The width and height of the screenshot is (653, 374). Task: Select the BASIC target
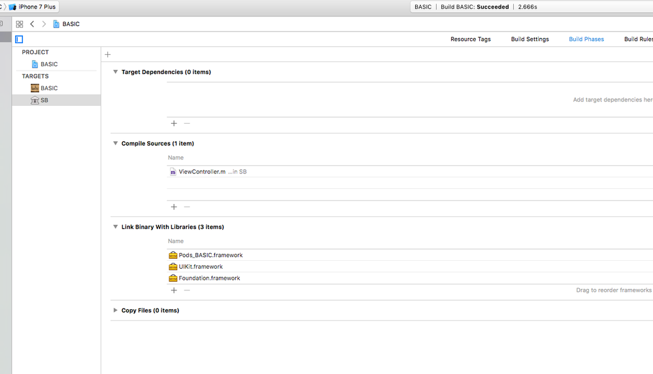[x=48, y=88]
